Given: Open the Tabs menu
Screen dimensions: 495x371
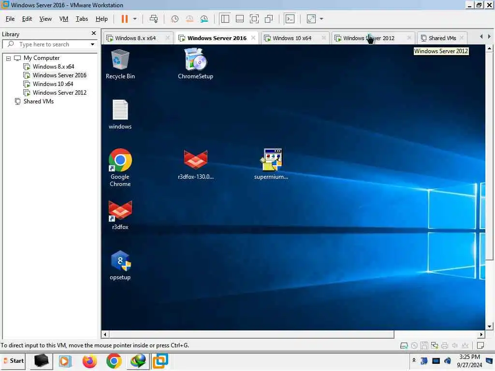Looking at the screenshot, I should pyautogui.click(x=82, y=19).
